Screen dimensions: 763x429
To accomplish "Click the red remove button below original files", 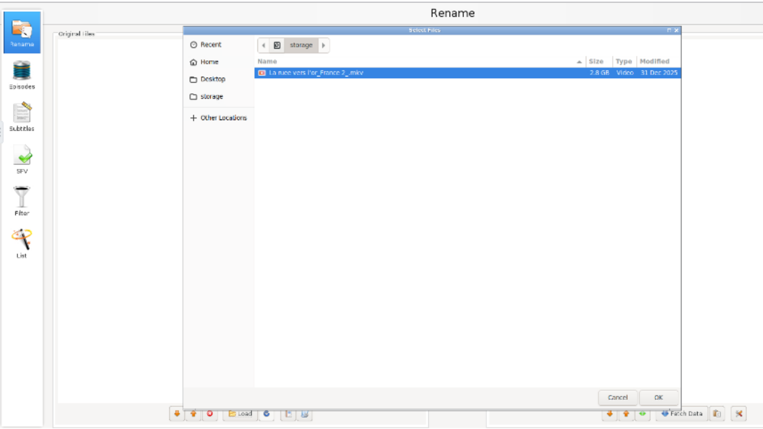I will (210, 414).
